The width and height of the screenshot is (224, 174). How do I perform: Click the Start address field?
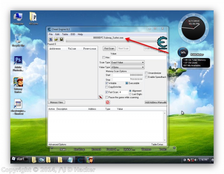(x=128, y=75)
